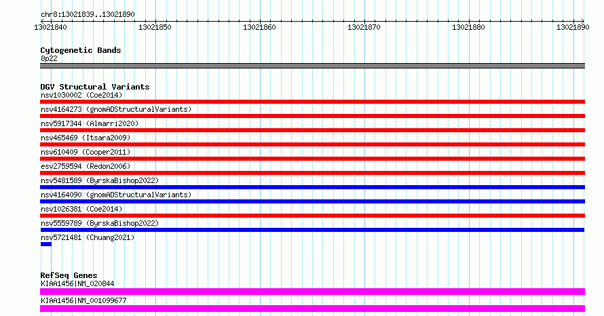The width and height of the screenshot is (604, 316).
Task: Select the nsv4164273 (gnomADStructuralVariants) label
Action: 116,109
